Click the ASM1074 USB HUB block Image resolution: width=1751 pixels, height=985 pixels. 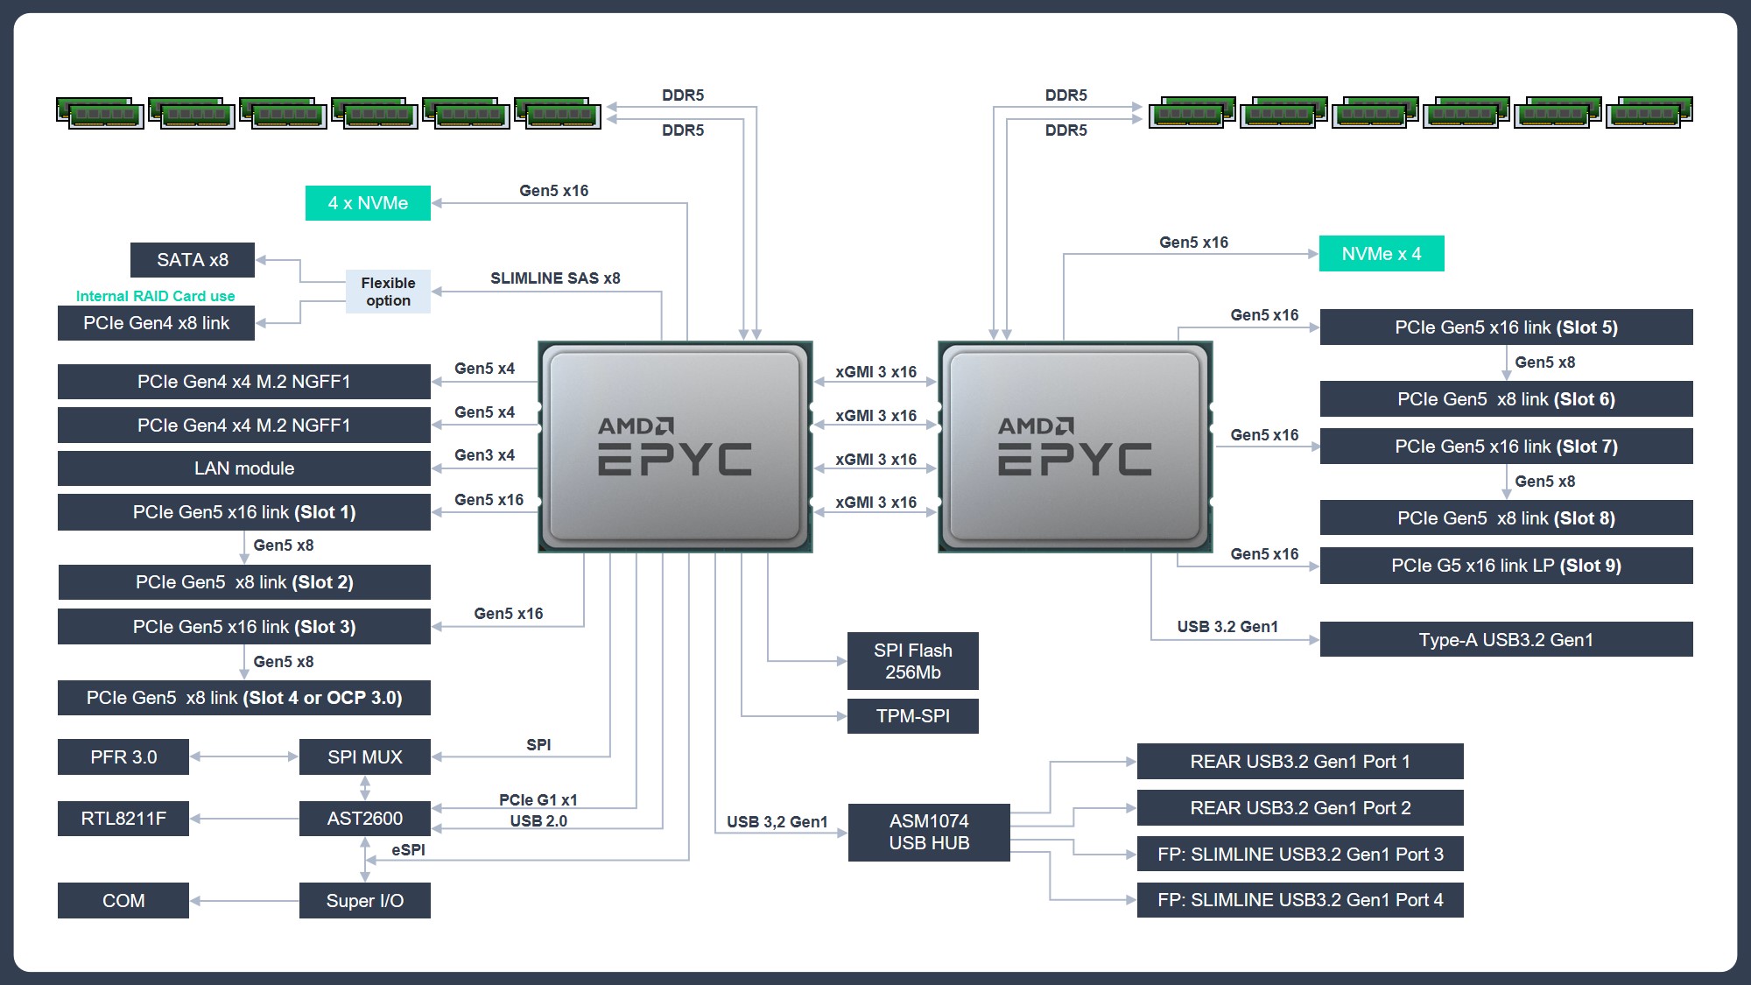click(x=929, y=833)
